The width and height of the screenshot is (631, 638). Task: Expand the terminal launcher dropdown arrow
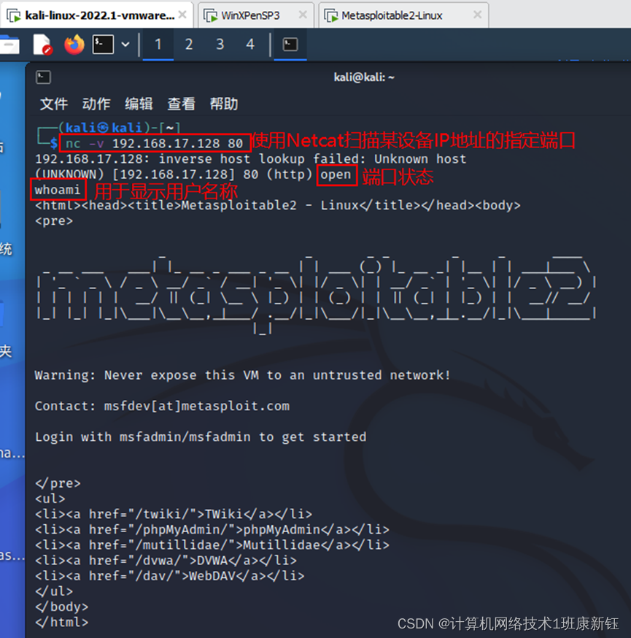pos(125,45)
